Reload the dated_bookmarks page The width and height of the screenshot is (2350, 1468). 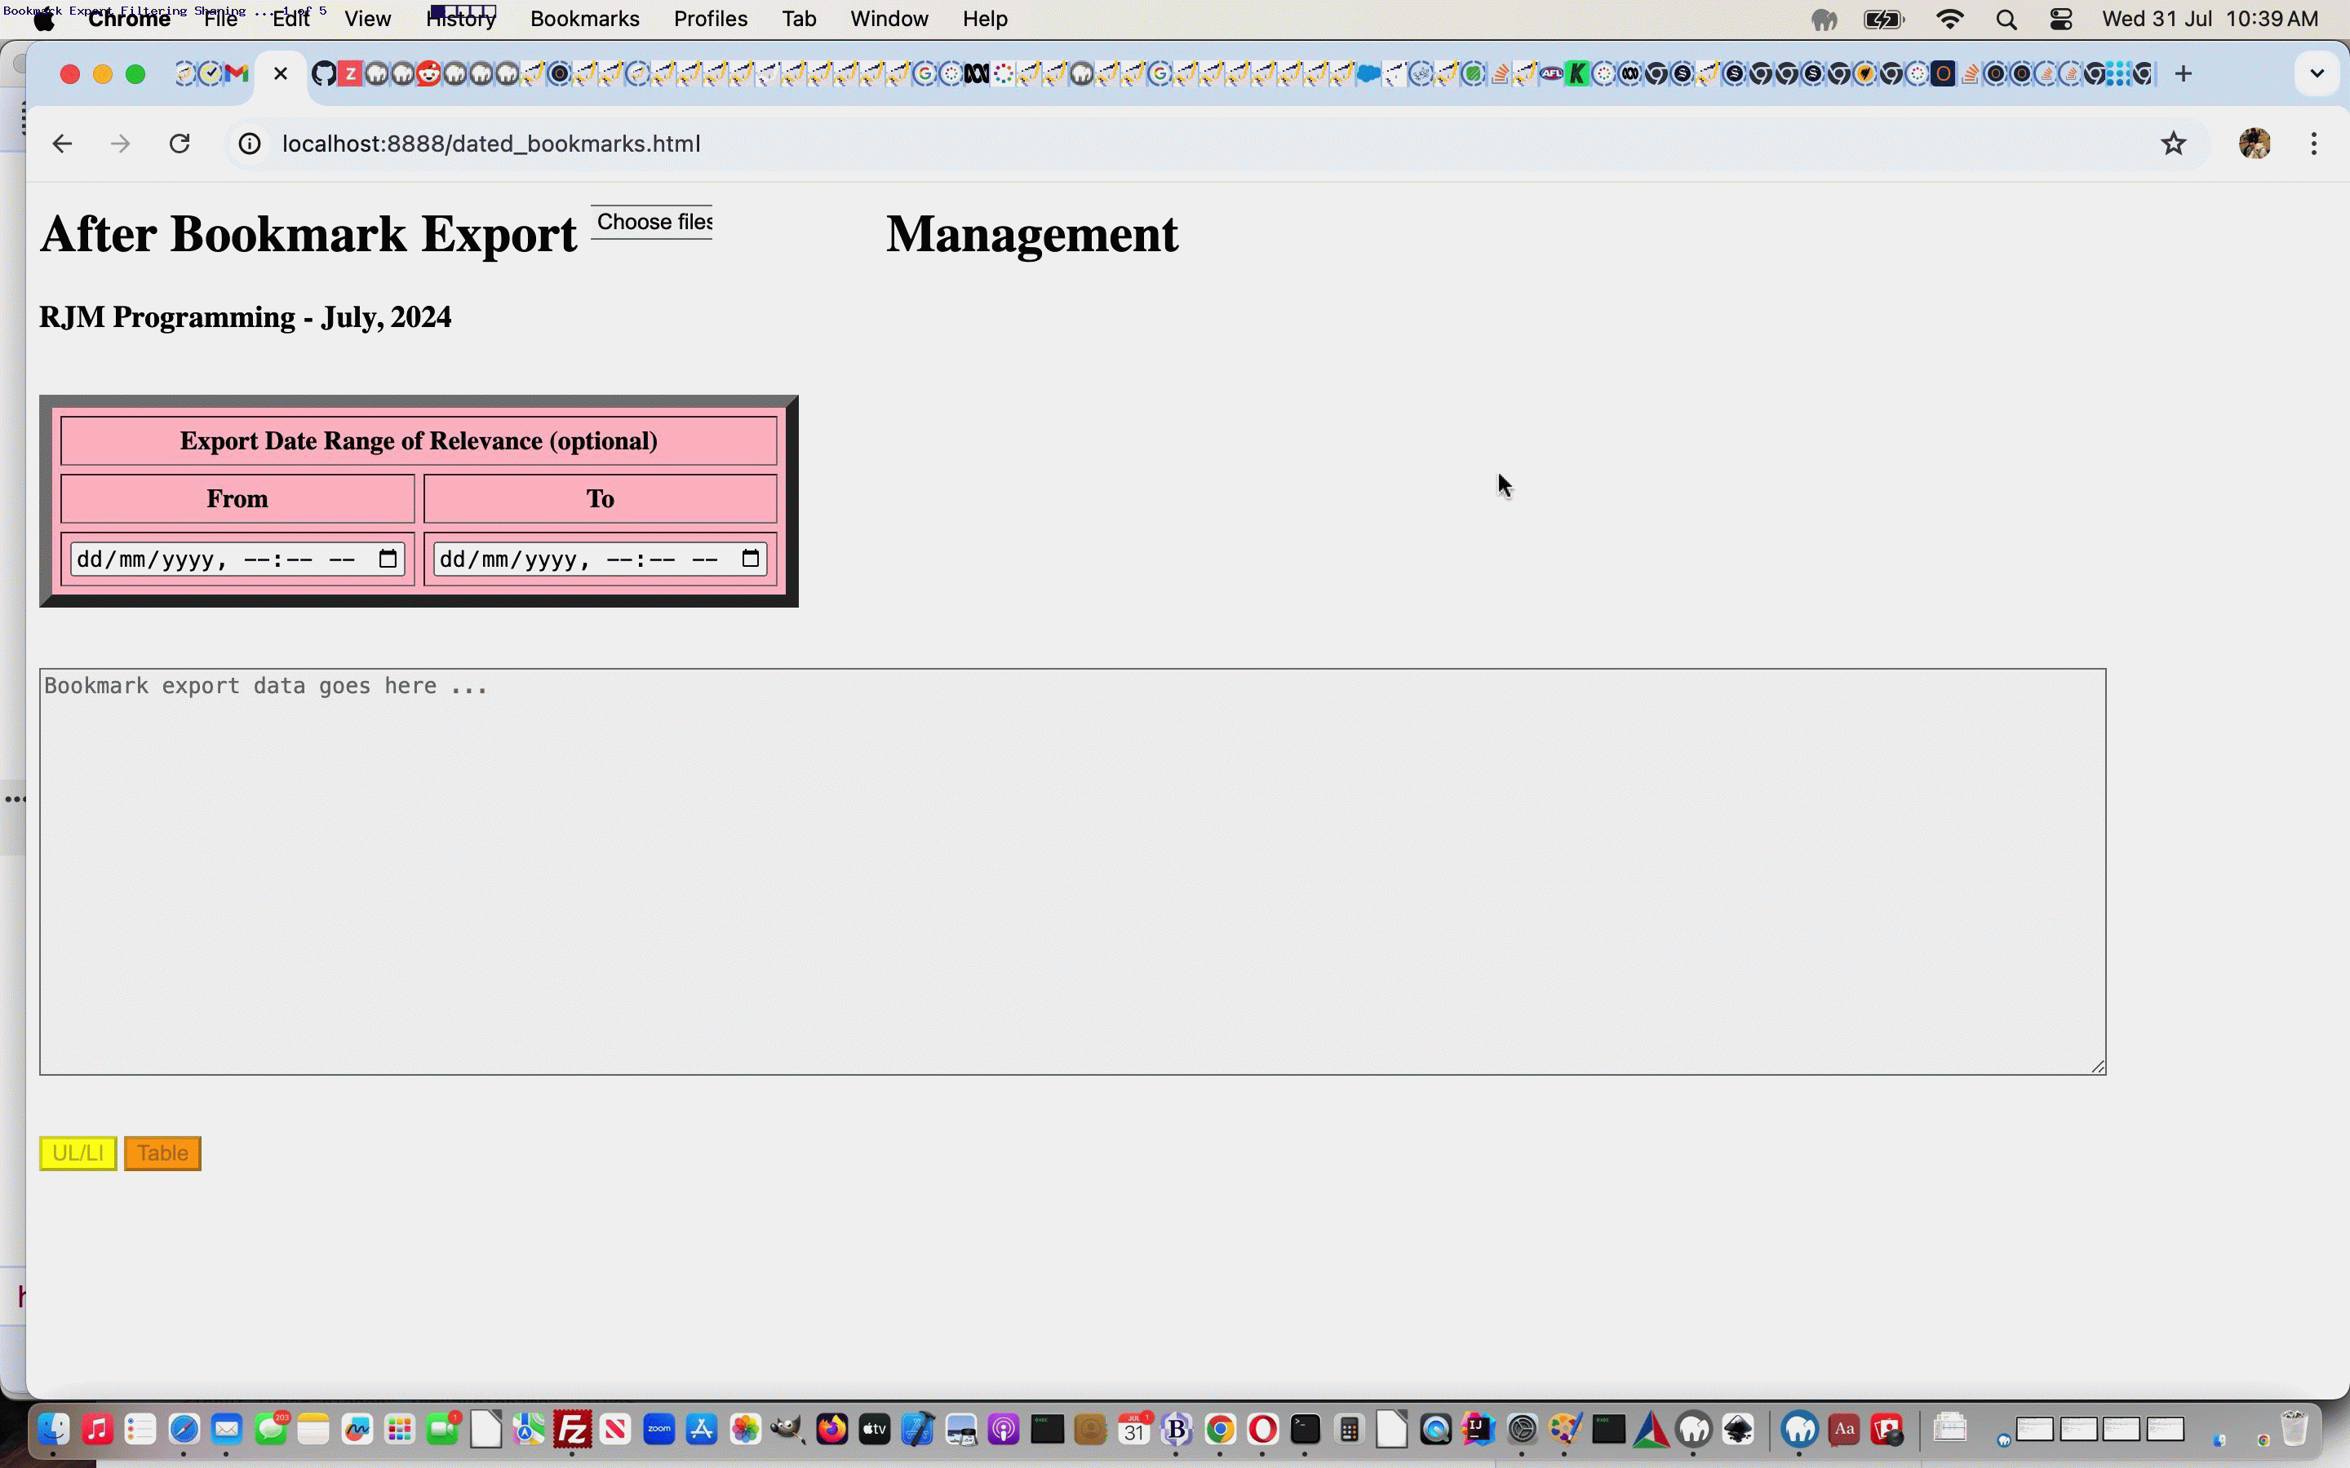pos(180,144)
